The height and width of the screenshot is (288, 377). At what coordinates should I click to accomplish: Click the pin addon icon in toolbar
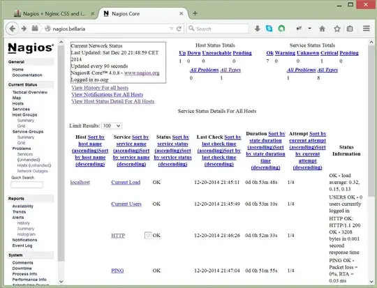pos(299,29)
